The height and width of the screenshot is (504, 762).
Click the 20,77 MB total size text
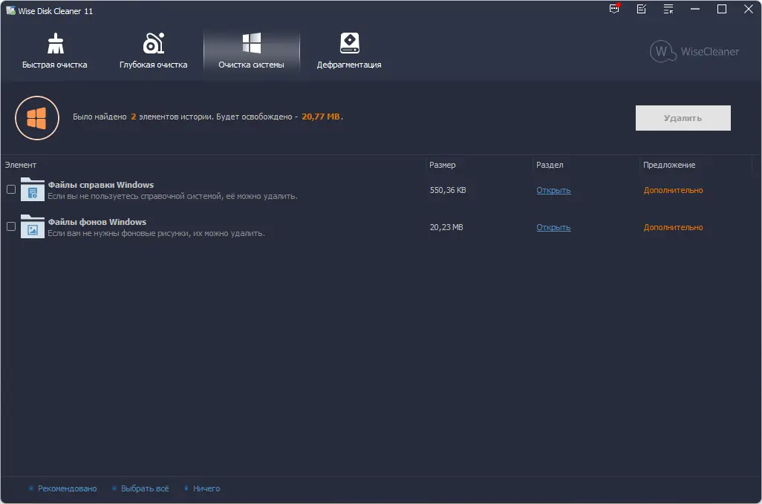coord(321,117)
